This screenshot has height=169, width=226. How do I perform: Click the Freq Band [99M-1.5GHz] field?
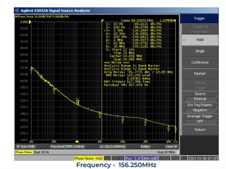point(67,146)
